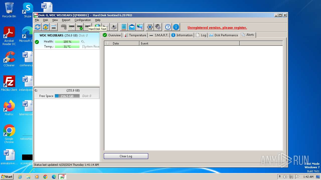Select the Google Chrome desktop icon
This screenshot has width=321, height=180.
[9, 134]
